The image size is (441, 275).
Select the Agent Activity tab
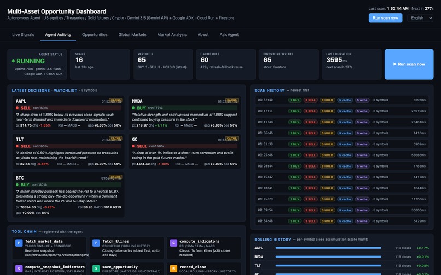(58, 35)
